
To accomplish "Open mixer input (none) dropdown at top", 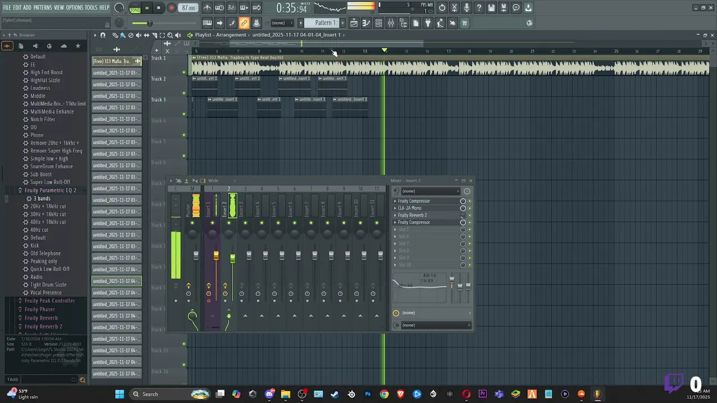I will (x=430, y=191).
